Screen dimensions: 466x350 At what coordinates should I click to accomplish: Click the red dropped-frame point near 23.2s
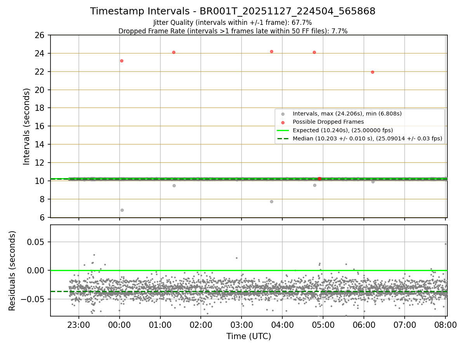tap(122, 61)
